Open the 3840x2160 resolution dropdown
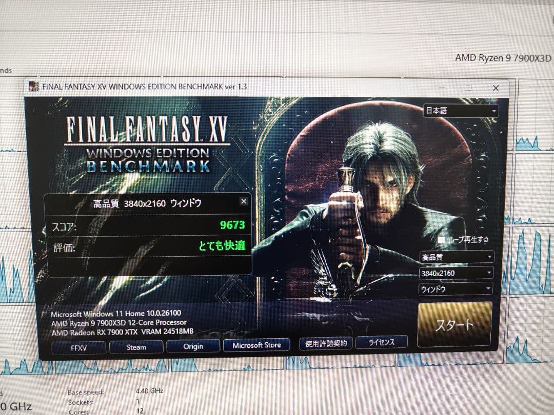The width and height of the screenshot is (554, 415). [457, 273]
